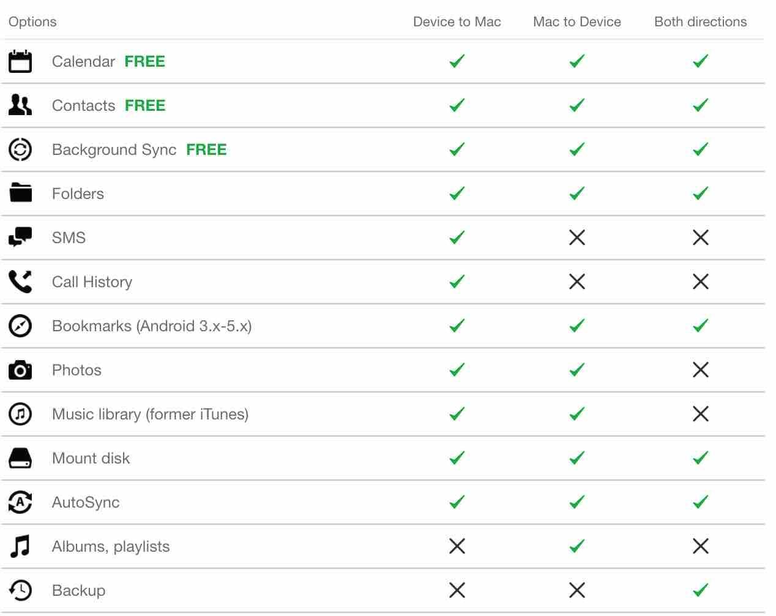Click the SMS Mac to Device cross
776x616 pixels.
pyautogui.click(x=577, y=238)
